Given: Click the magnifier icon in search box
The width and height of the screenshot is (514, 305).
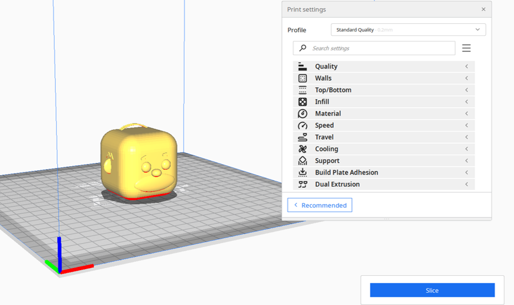Looking at the screenshot, I should (x=302, y=48).
